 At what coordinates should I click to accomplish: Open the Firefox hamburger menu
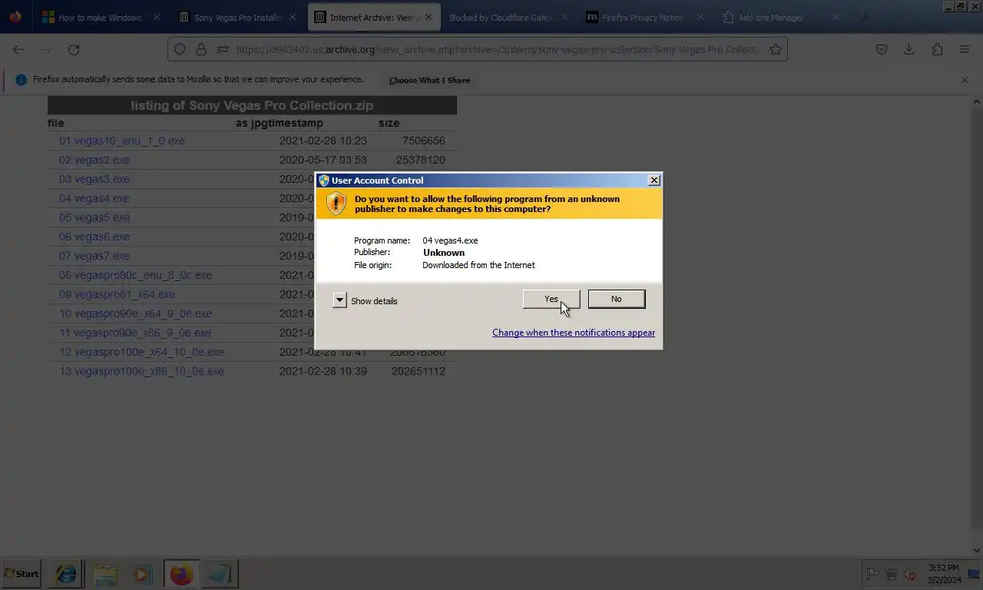[x=965, y=49]
